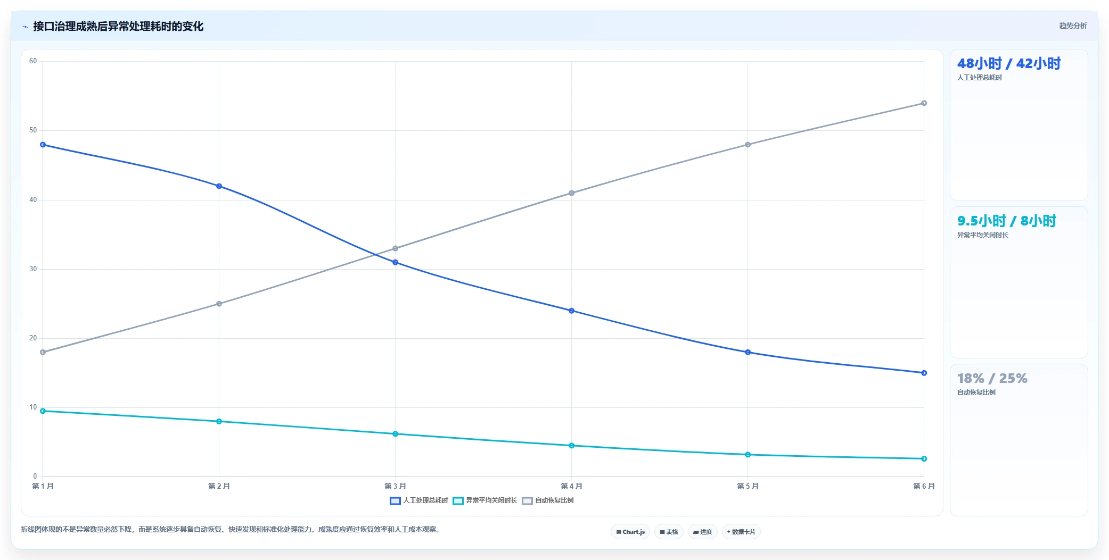Image resolution: width=1109 pixels, height=560 pixels.
Task: Click the 人工处理总耗时 card caption
Action: 980,78
